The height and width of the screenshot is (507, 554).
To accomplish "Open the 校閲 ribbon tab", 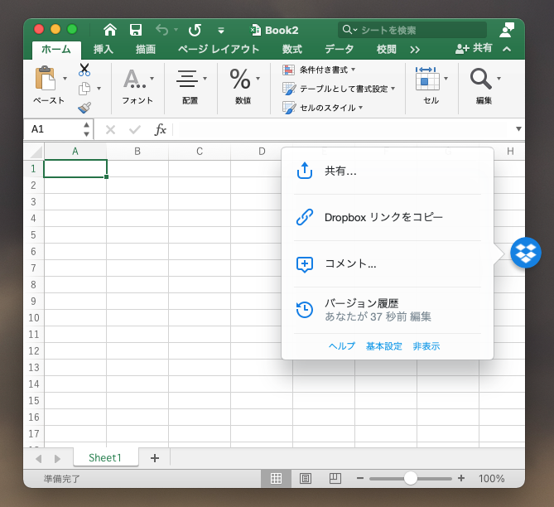I will click(387, 50).
